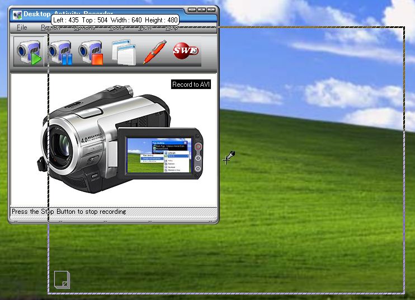Start recording with the camera play icon
The height and width of the screenshot is (300, 415).
point(29,52)
